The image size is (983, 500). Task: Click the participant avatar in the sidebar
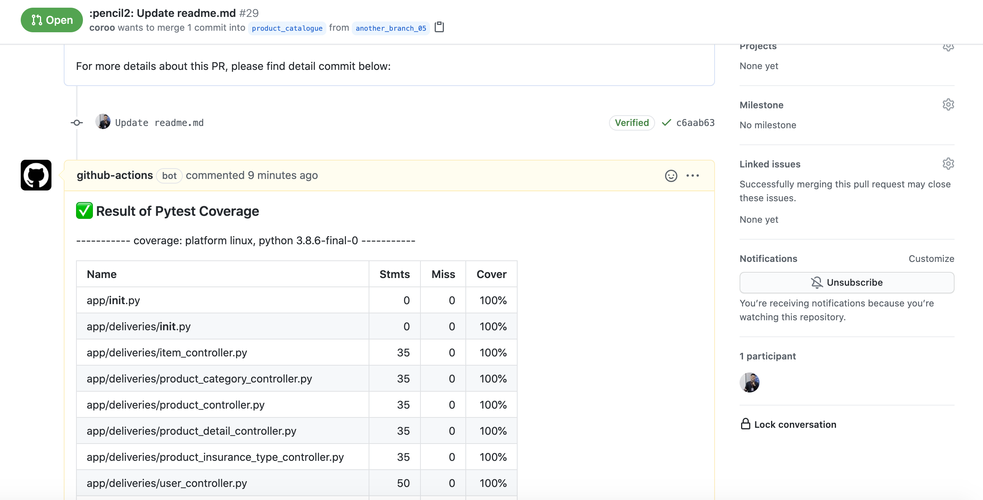click(x=750, y=382)
